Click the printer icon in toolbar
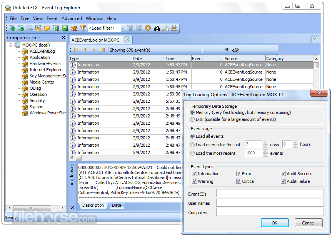Screen dimensions: 332x236 (x=174, y=28)
